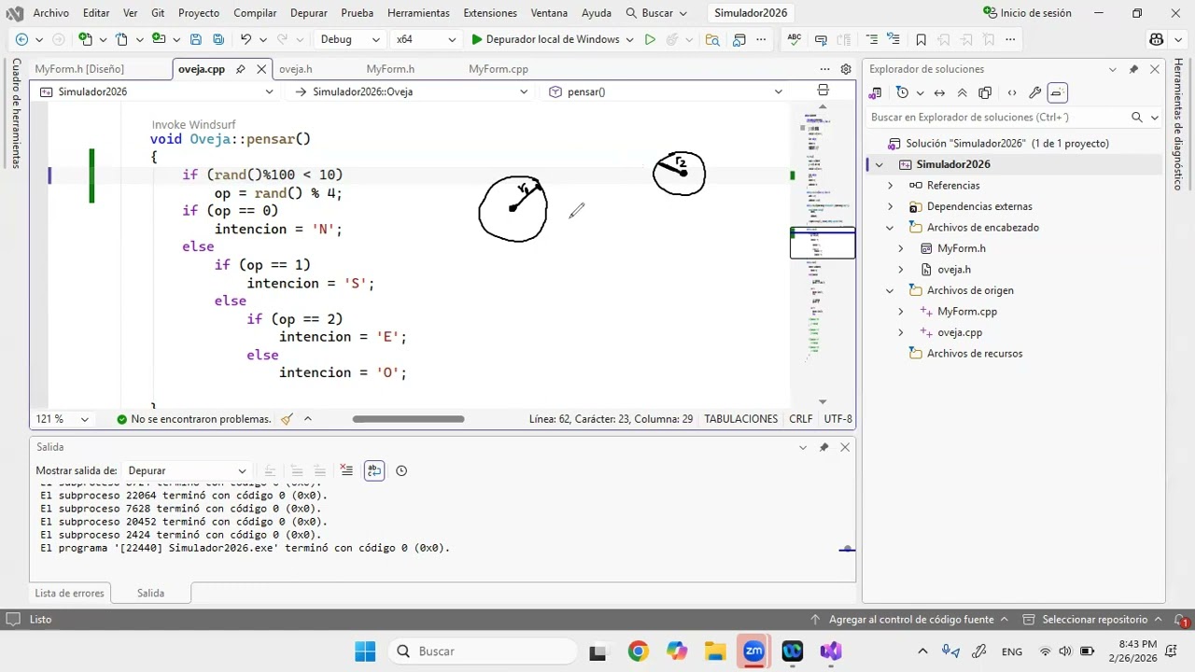Click the Zoom app icon in taskbar

[x=753, y=651]
